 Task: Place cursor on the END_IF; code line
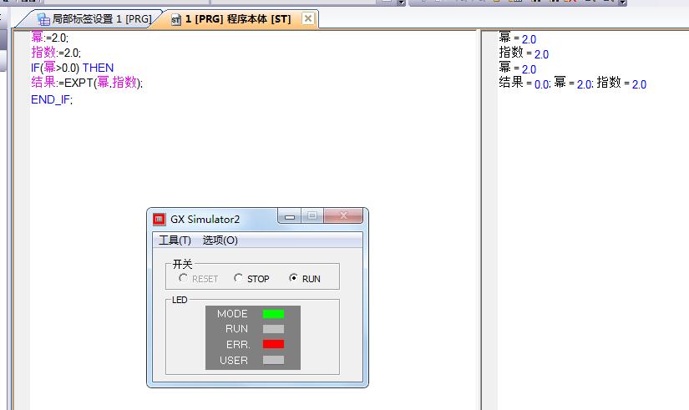(x=52, y=99)
